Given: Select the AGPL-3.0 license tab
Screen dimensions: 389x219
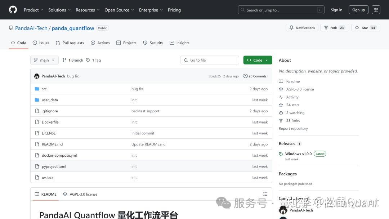Looking at the screenshot, I should click(x=80, y=194).
